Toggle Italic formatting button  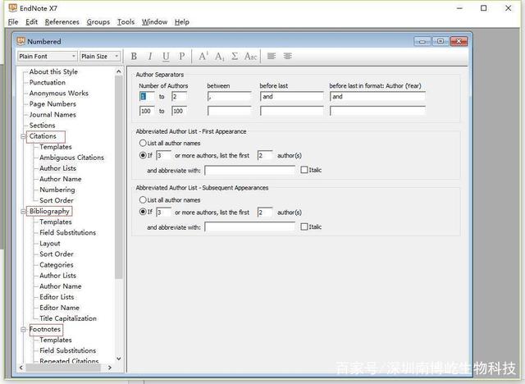point(149,57)
